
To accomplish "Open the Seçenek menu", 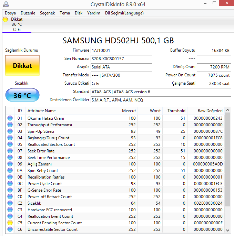I will click(x=47, y=13).
